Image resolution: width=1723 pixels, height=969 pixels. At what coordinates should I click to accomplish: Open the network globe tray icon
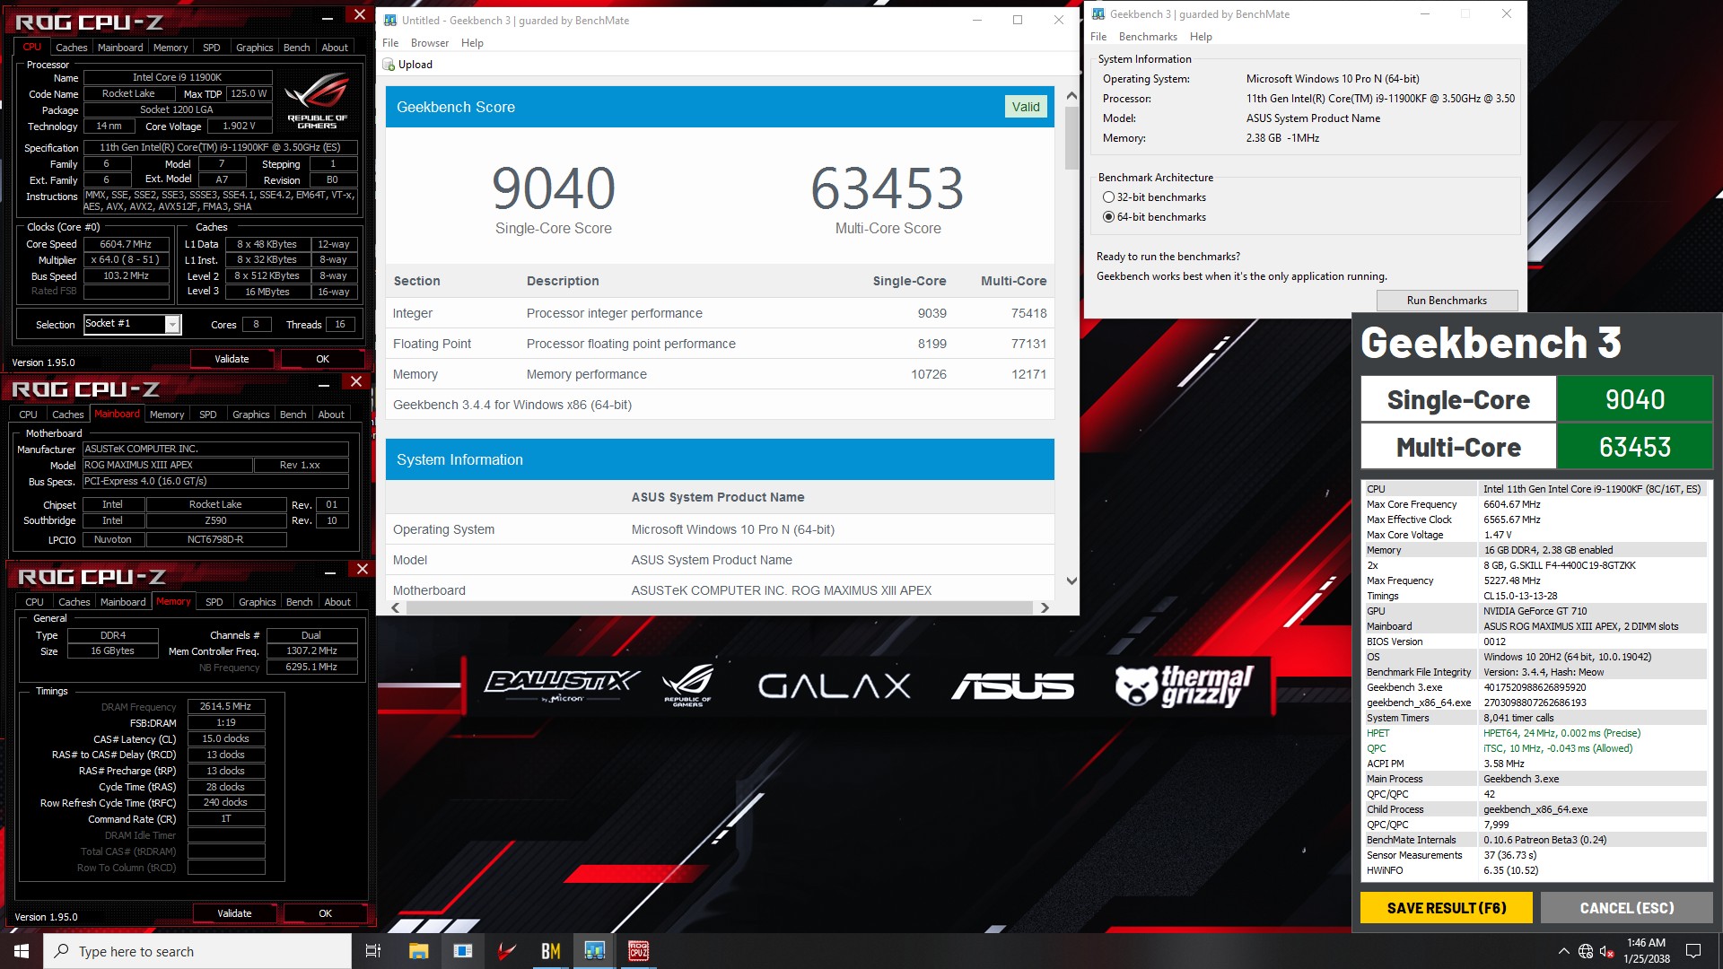tap(1586, 951)
